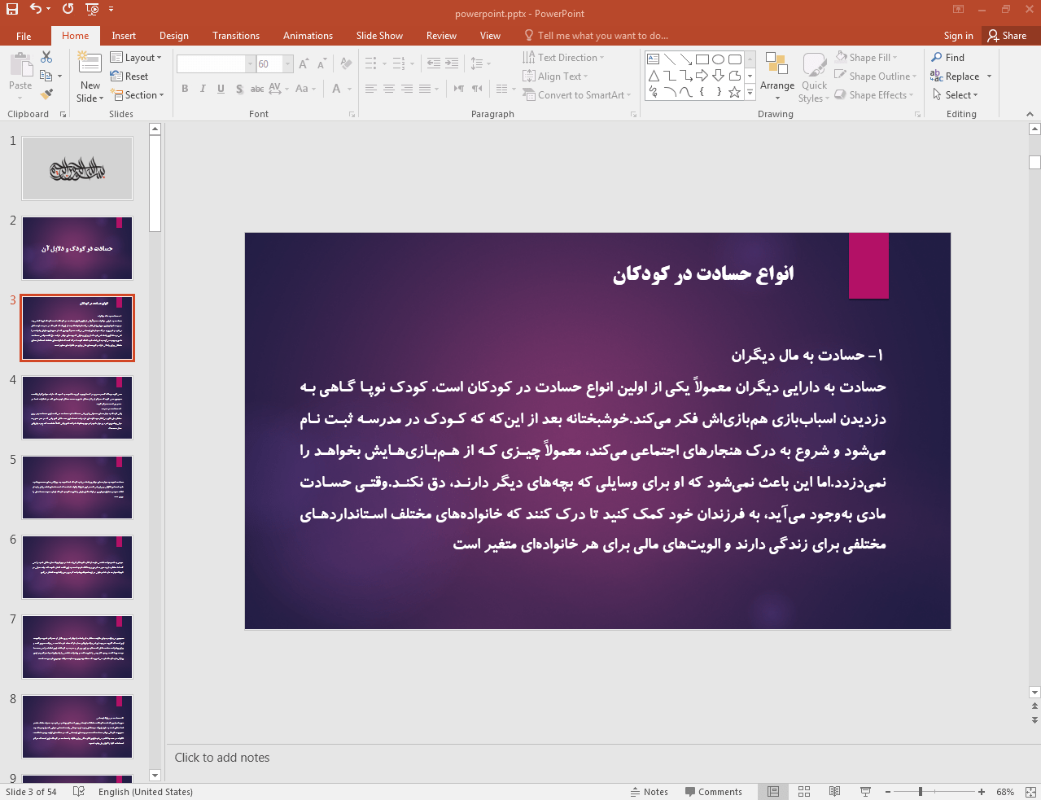Image resolution: width=1041 pixels, height=800 pixels.
Task: Toggle the Notes pane in status bar
Action: tap(649, 792)
